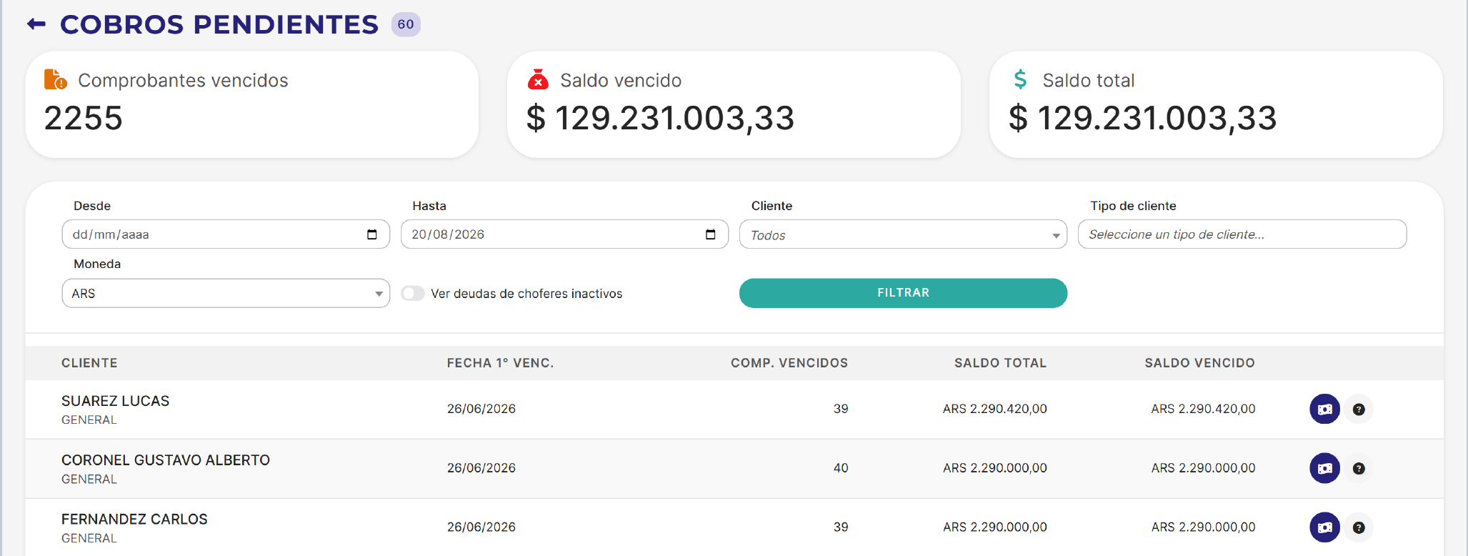Image resolution: width=1468 pixels, height=556 pixels.
Task: Sort by COMP. VENCIDOS column header
Action: point(789,363)
